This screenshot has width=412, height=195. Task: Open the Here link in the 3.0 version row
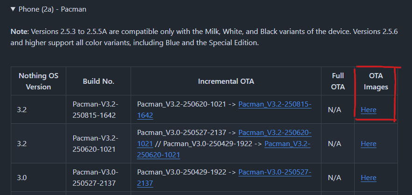click(369, 178)
